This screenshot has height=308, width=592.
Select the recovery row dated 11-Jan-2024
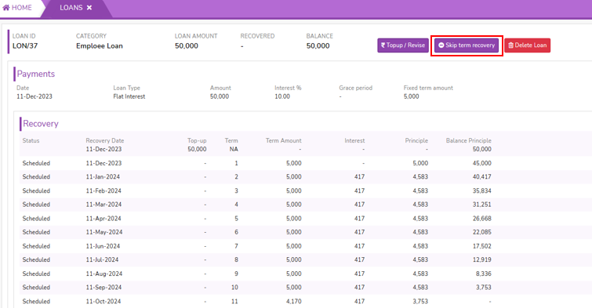[256, 176]
